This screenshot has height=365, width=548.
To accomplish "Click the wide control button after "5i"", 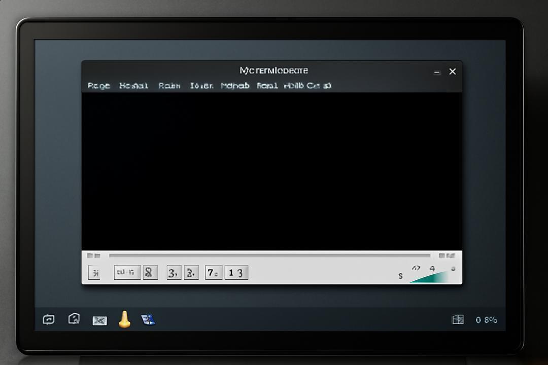I will 127,272.
